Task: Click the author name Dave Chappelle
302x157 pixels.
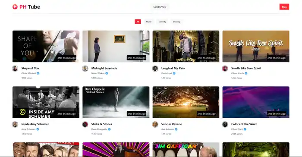Action: tap(99, 129)
